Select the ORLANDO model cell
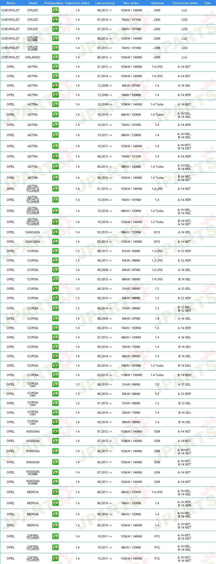 coord(33,57)
